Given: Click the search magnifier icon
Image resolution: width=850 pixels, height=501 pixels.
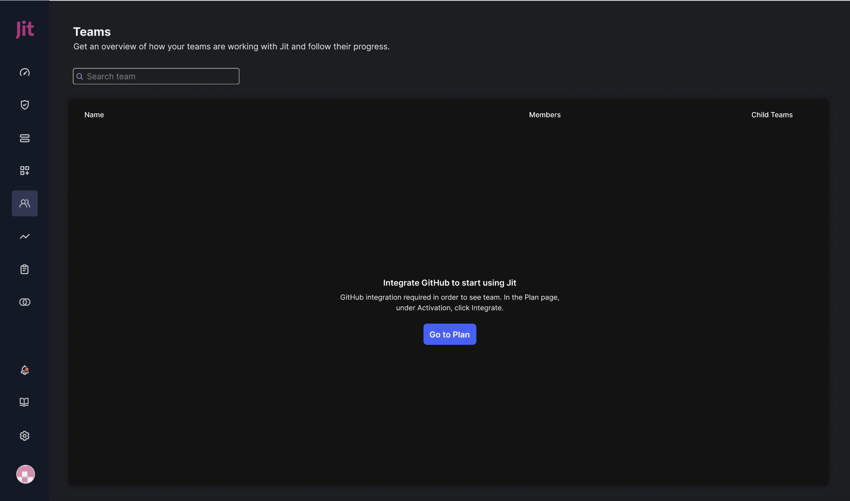Looking at the screenshot, I should 80,76.
